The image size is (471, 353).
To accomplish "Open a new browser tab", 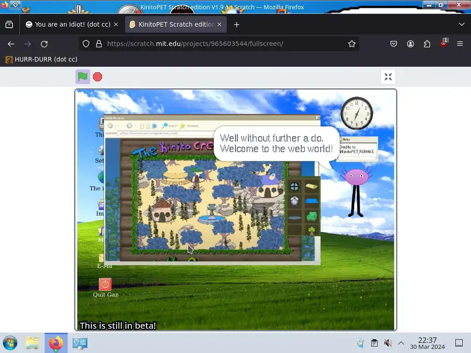I will pos(237,25).
